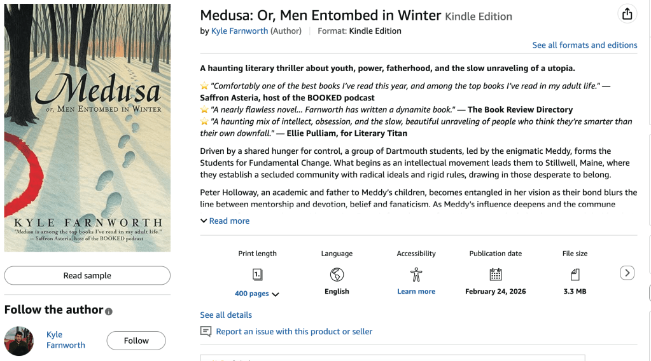Click the report issue speech-bubble icon
Image resolution: width=651 pixels, height=361 pixels.
[206, 331]
